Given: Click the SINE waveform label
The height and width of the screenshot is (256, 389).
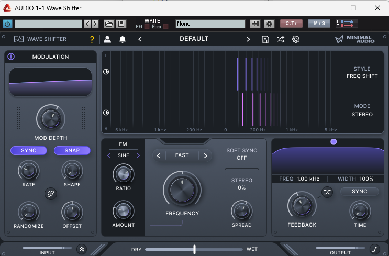Looking at the screenshot, I should point(124,155).
